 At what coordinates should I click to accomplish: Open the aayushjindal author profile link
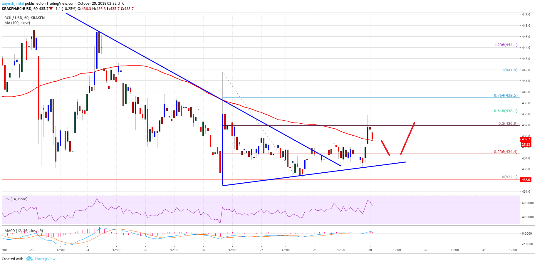pyautogui.click(x=13, y=4)
